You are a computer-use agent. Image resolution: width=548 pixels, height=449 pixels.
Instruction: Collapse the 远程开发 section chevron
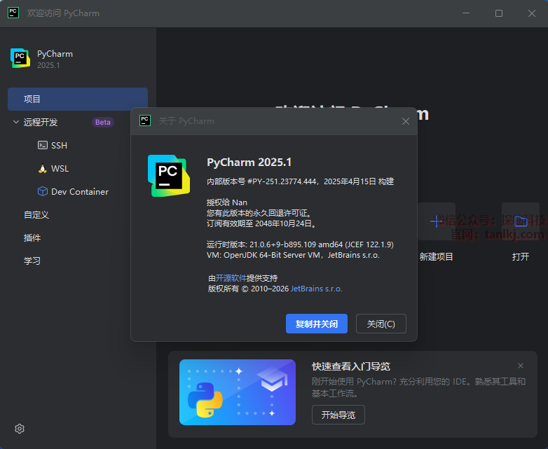tap(16, 122)
